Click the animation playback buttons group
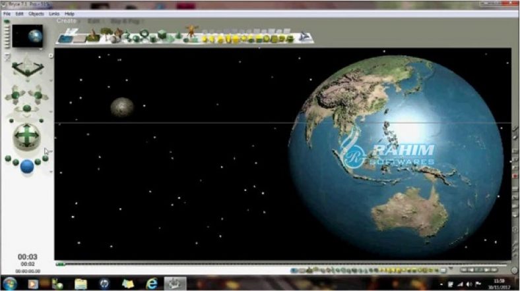The height and width of the screenshot is (291, 520). 478,270
